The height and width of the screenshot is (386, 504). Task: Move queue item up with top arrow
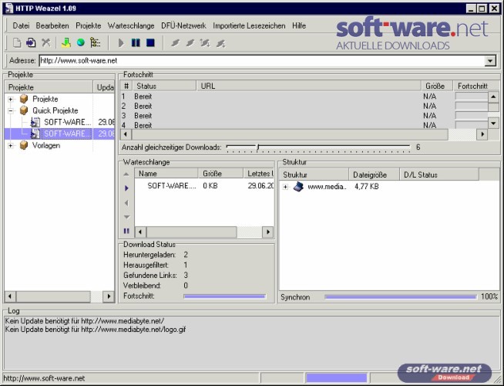tap(126, 174)
